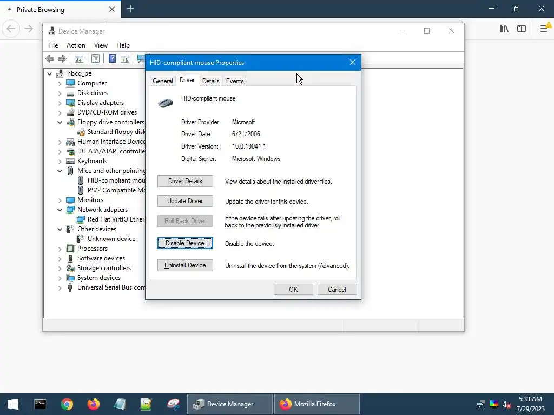554x415 pixels.
Task: Click the muted speaker icon in tray
Action: (x=506, y=404)
